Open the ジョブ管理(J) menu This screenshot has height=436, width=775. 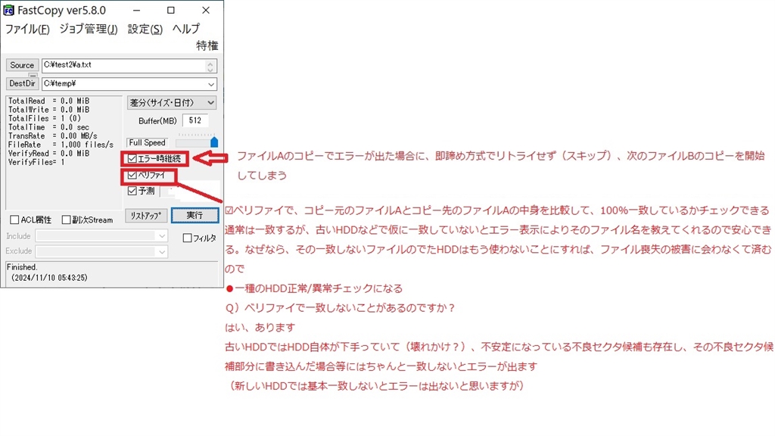point(89,30)
